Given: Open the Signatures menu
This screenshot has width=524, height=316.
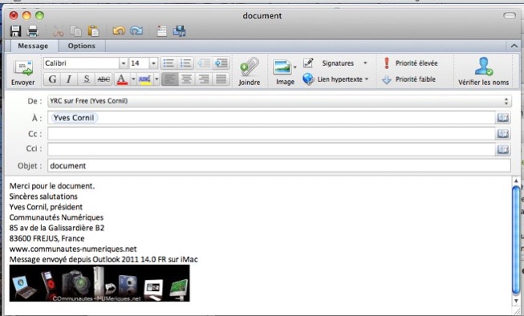Looking at the screenshot, I should [x=335, y=63].
